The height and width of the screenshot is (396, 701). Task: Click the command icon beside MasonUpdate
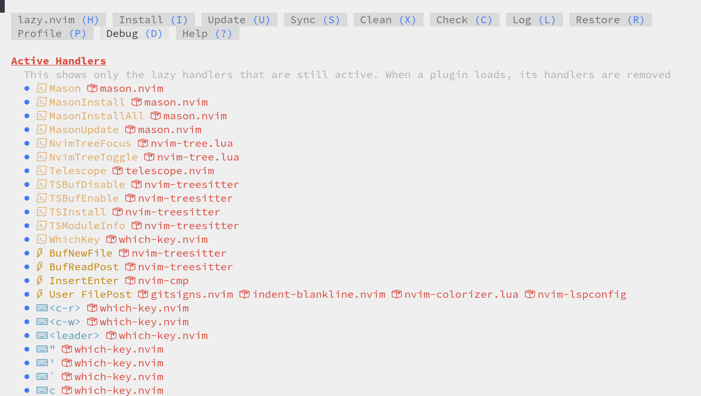click(41, 129)
